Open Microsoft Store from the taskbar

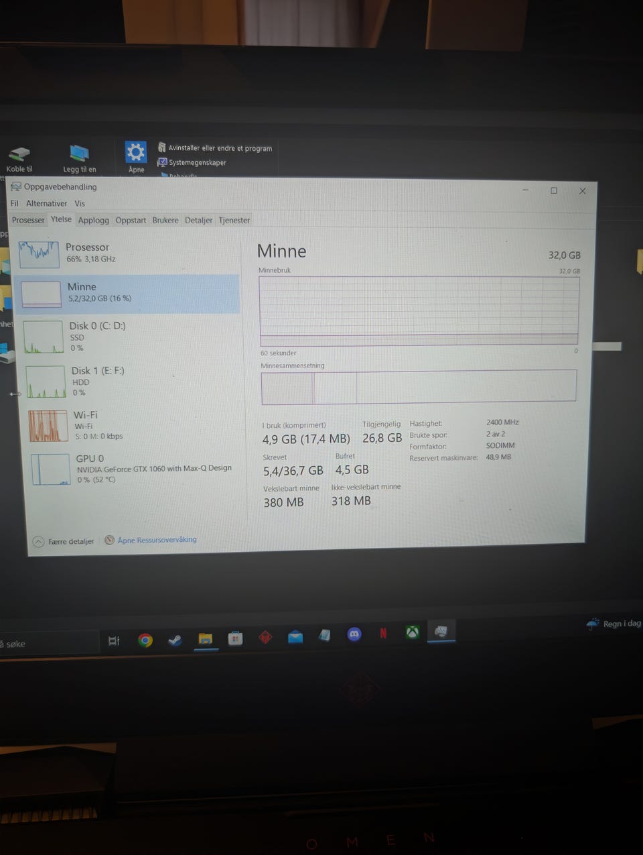(x=235, y=638)
